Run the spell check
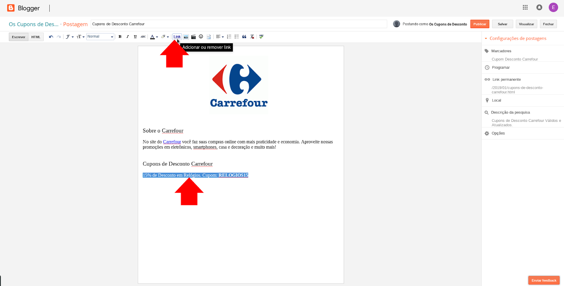The image size is (564, 286). pos(261,37)
